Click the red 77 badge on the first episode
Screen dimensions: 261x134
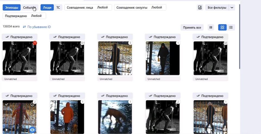(x=35, y=43)
